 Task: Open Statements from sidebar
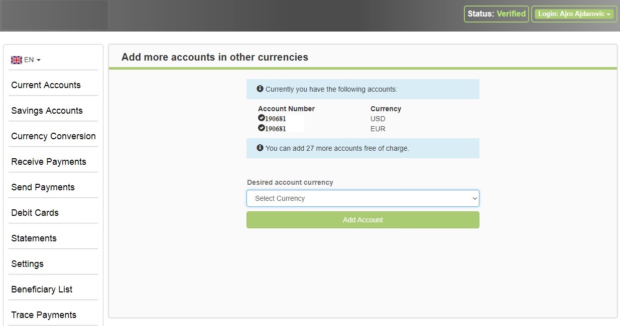tap(34, 238)
